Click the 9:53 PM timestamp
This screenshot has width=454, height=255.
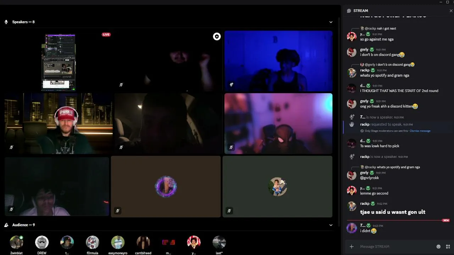[378, 226]
